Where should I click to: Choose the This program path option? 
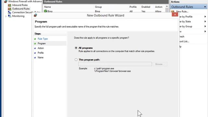coord(76,60)
